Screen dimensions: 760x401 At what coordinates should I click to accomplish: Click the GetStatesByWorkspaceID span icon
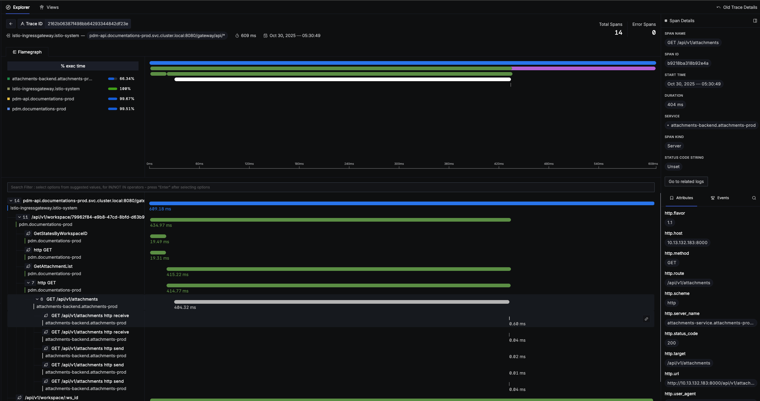click(x=28, y=233)
